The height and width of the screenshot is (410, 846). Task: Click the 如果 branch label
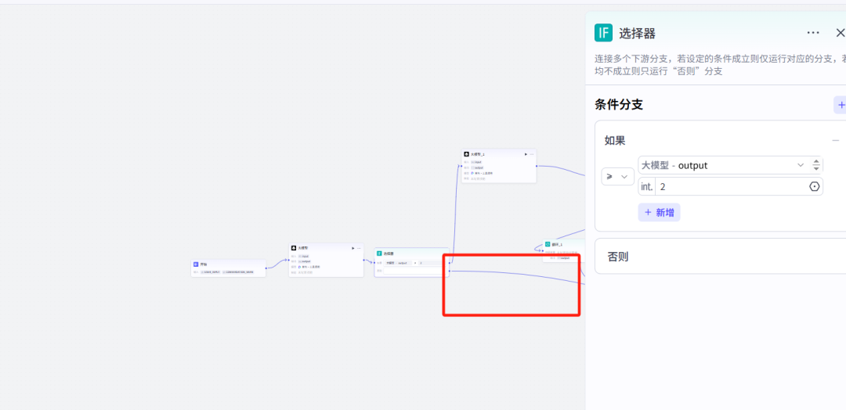click(615, 141)
